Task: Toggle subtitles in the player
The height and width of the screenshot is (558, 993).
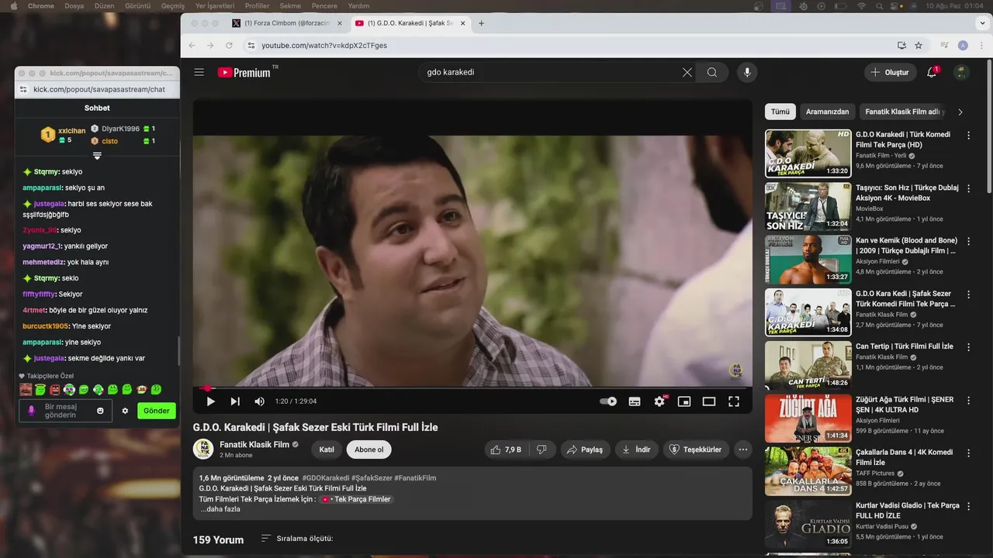Action: point(635,401)
